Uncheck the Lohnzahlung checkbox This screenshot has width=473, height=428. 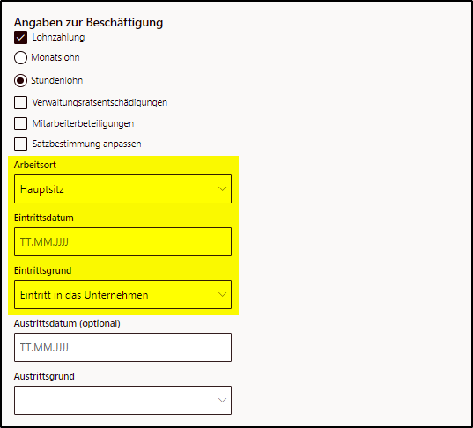(20, 37)
